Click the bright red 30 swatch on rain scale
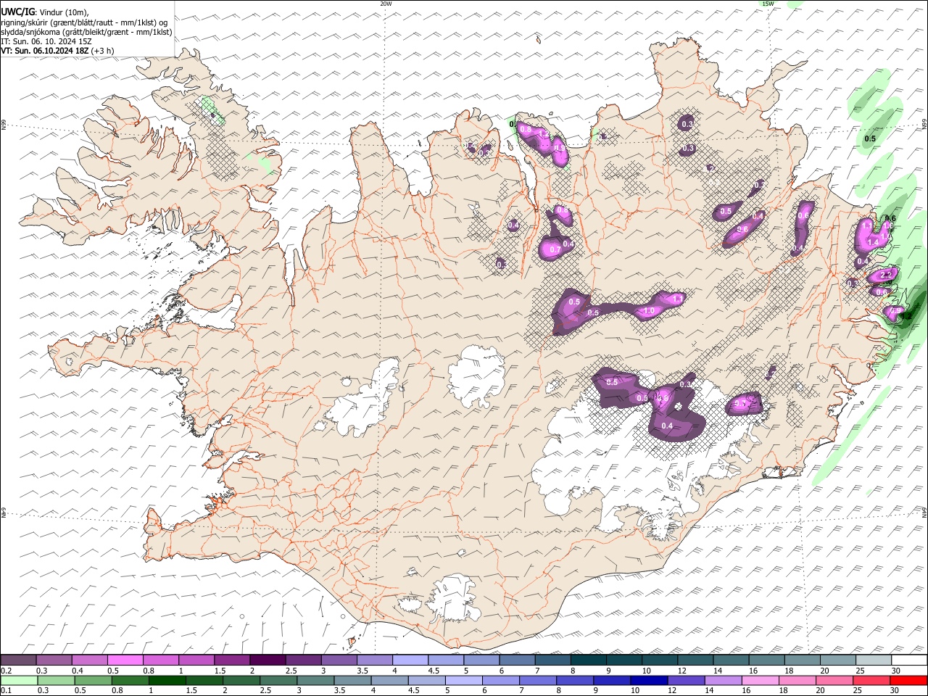 tap(908, 681)
